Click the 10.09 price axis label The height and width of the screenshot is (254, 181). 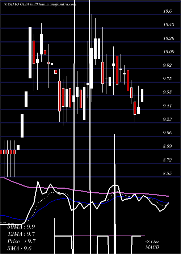[x=169, y=52]
